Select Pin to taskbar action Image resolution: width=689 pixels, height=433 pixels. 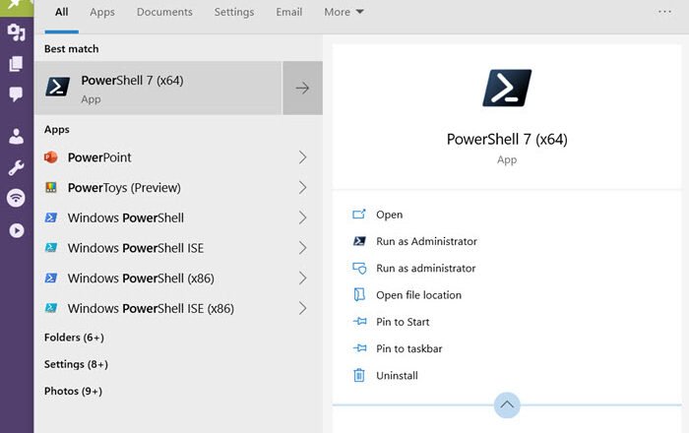(x=408, y=348)
